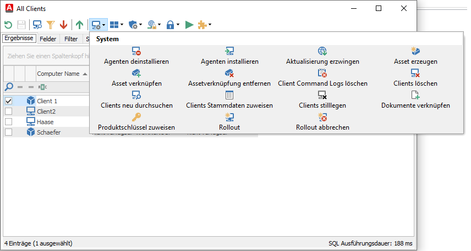Select the Client2 row name

point(46,111)
